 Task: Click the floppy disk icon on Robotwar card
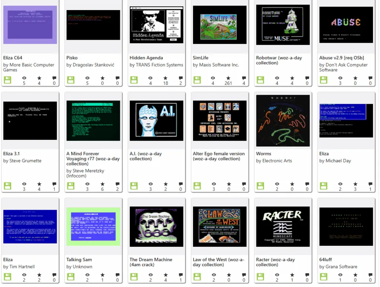(261, 80)
